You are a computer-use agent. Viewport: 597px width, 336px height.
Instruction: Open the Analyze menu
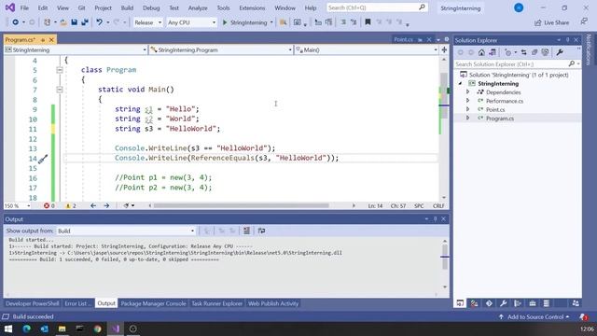click(198, 7)
